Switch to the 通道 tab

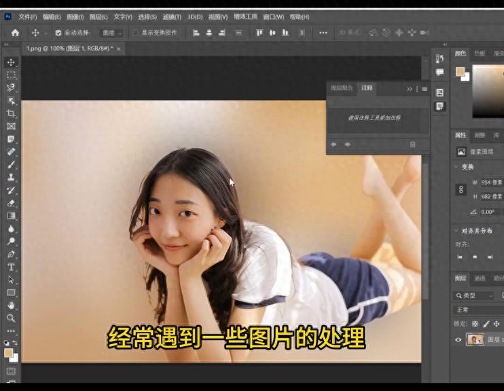(x=480, y=278)
